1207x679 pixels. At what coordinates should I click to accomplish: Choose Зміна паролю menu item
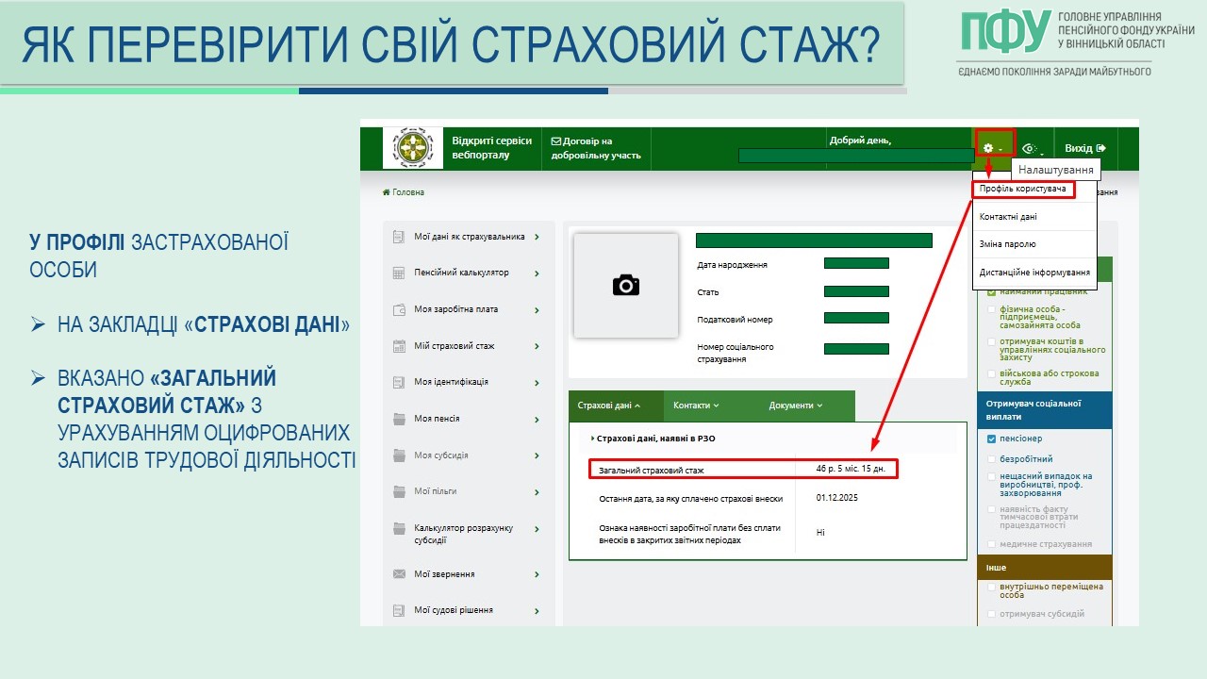tap(1008, 244)
